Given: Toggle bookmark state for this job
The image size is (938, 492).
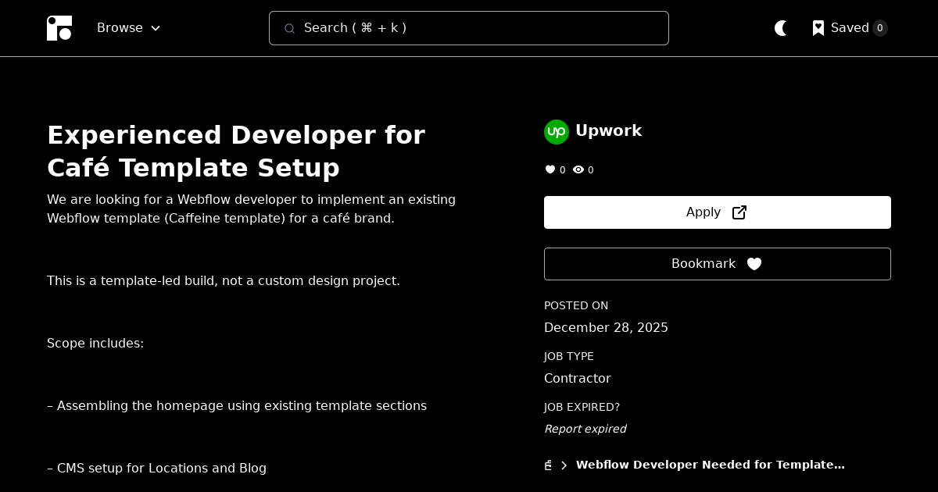Looking at the screenshot, I should (x=717, y=264).
